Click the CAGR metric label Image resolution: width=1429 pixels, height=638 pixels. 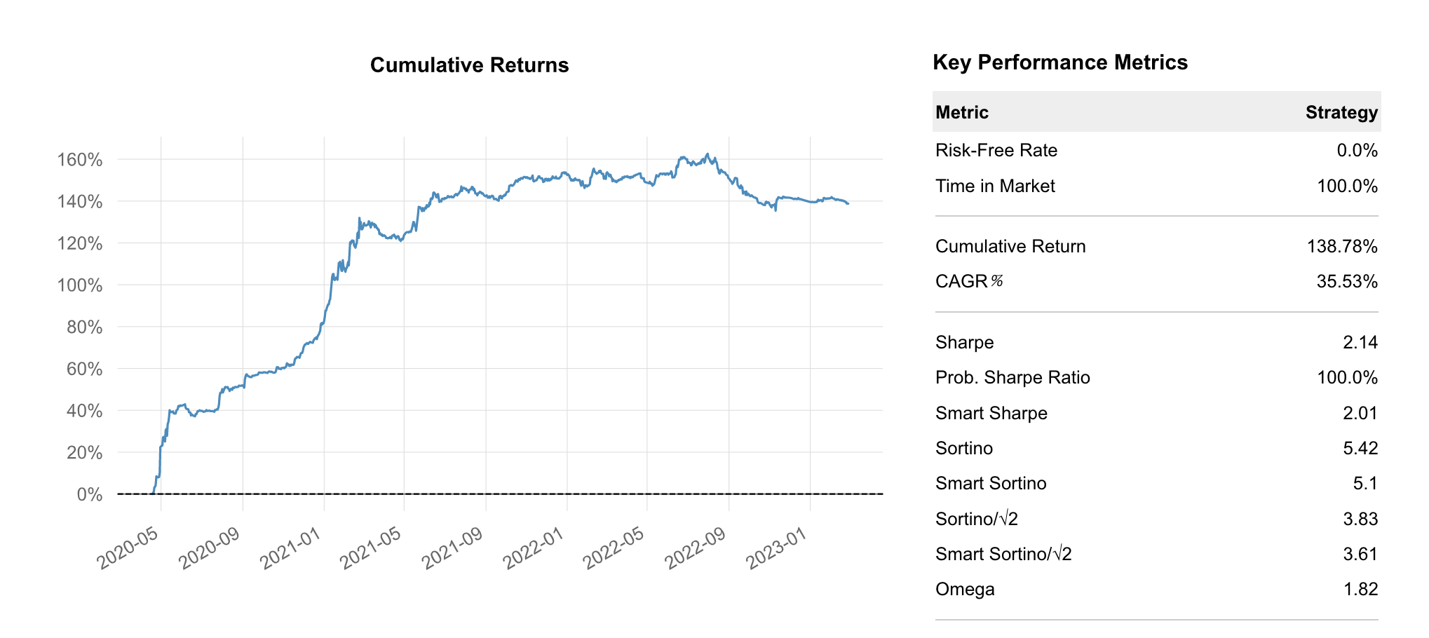(x=968, y=281)
